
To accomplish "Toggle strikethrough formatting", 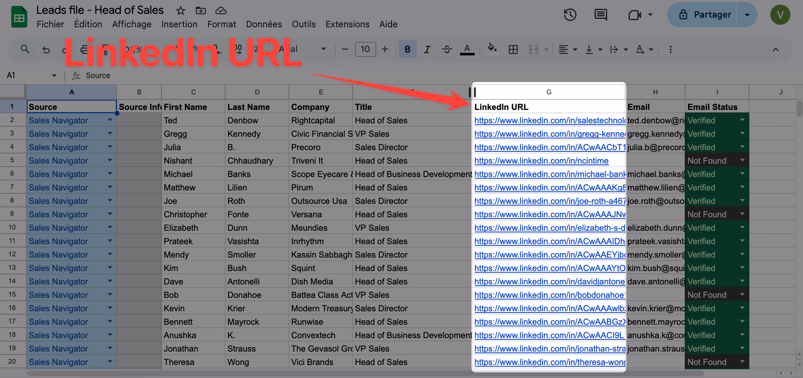I will click(x=447, y=50).
